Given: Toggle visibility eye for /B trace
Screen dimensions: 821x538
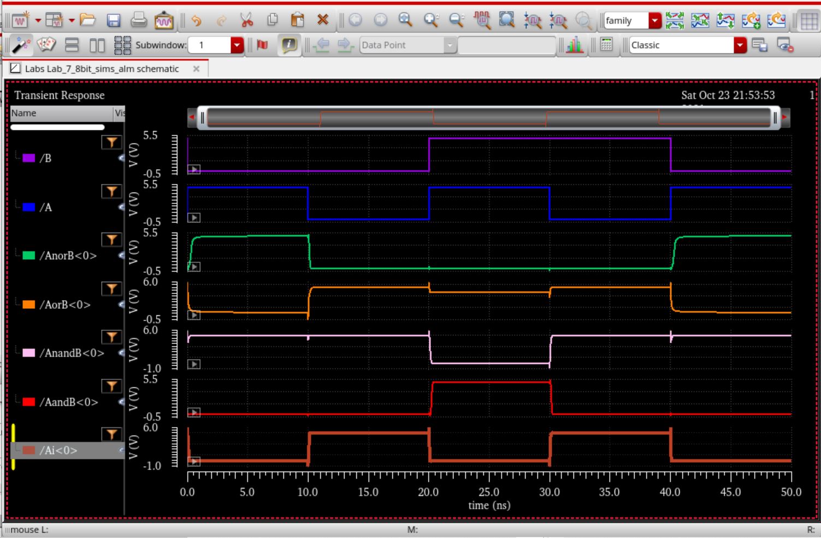Looking at the screenshot, I should click(x=121, y=158).
